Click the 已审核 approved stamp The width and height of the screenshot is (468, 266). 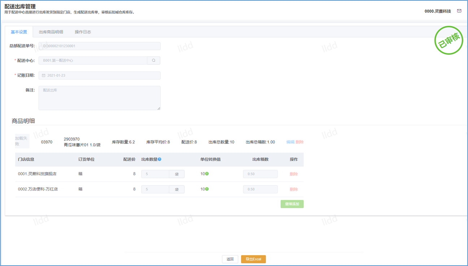[448, 40]
